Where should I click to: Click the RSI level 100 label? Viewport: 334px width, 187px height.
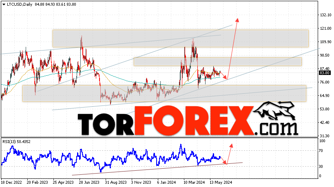click(x=322, y=141)
